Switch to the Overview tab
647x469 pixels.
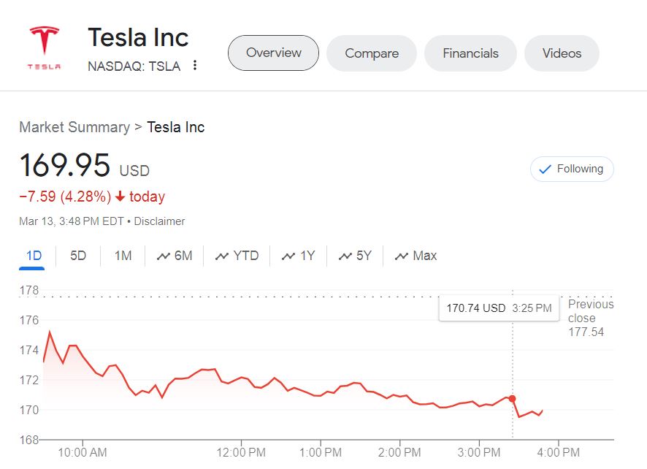coord(273,53)
